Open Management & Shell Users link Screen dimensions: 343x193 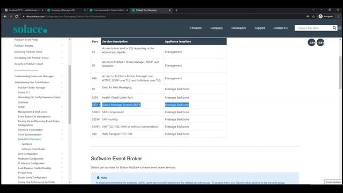coord(32,112)
